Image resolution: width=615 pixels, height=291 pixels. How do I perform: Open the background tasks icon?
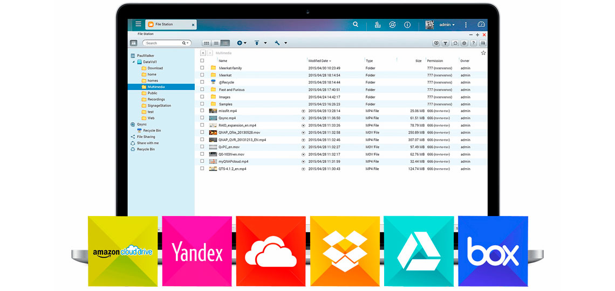[377, 25]
